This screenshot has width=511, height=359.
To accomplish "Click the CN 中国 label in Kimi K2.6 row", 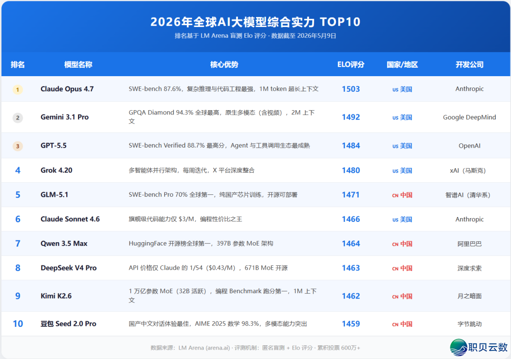I will coord(402,296).
